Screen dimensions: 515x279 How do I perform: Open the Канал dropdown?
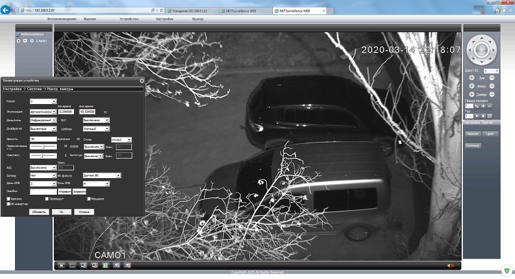(43, 101)
